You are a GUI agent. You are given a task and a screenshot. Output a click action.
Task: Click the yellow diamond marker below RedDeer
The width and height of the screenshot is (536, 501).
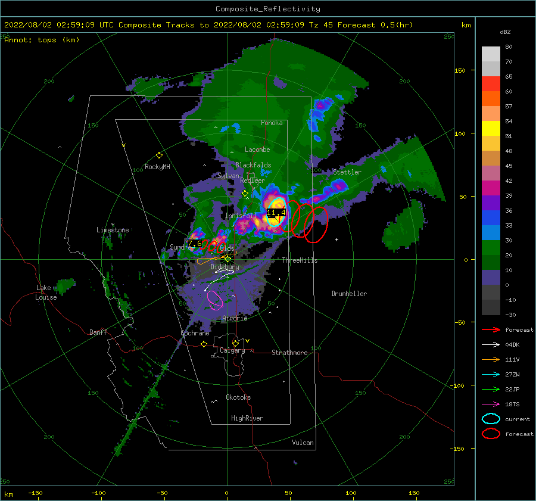click(245, 194)
